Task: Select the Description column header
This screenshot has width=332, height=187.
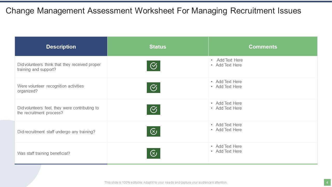Action: [61, 47]
